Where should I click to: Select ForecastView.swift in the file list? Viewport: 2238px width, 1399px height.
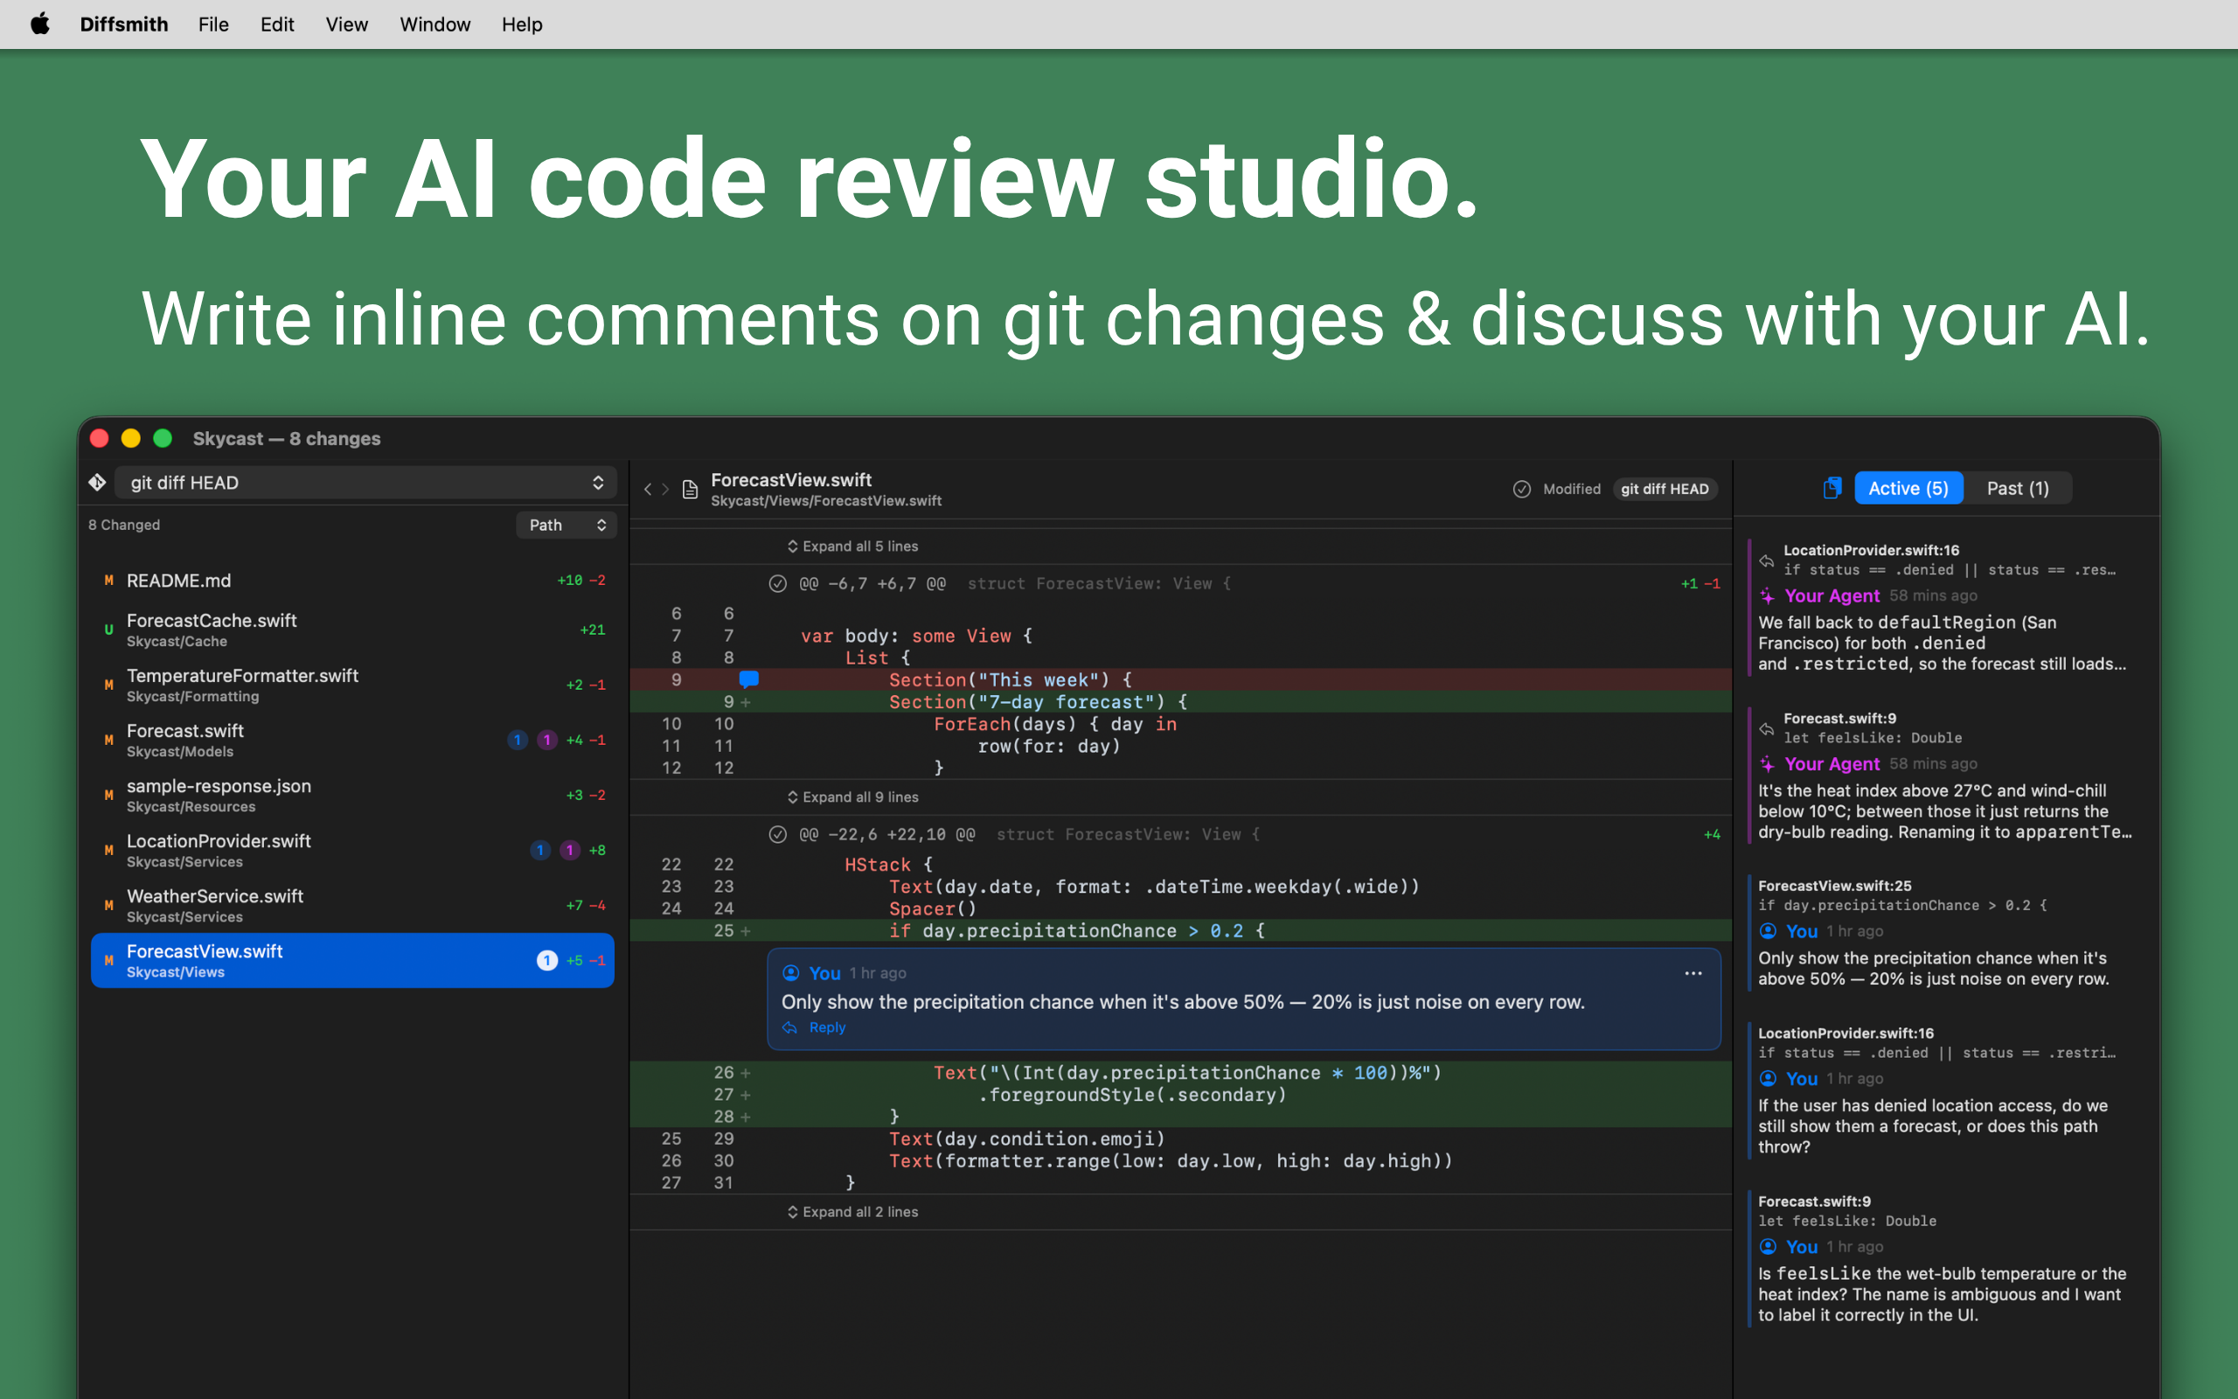pos(352,960)
